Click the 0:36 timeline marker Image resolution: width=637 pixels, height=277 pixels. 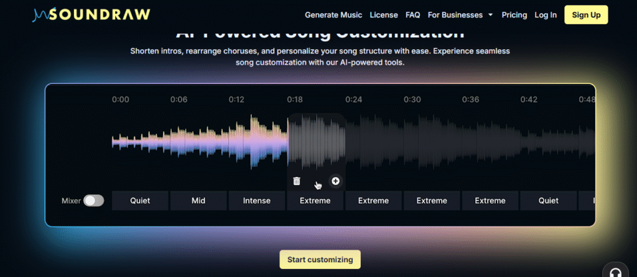(470, 100)
